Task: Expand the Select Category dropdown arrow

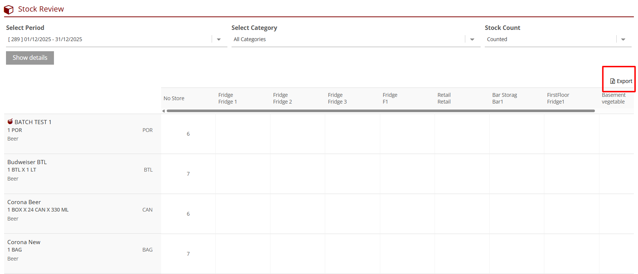Action: (472, 40)
